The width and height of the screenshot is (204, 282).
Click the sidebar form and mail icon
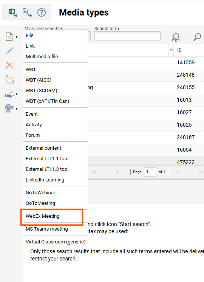pos(9,80)
